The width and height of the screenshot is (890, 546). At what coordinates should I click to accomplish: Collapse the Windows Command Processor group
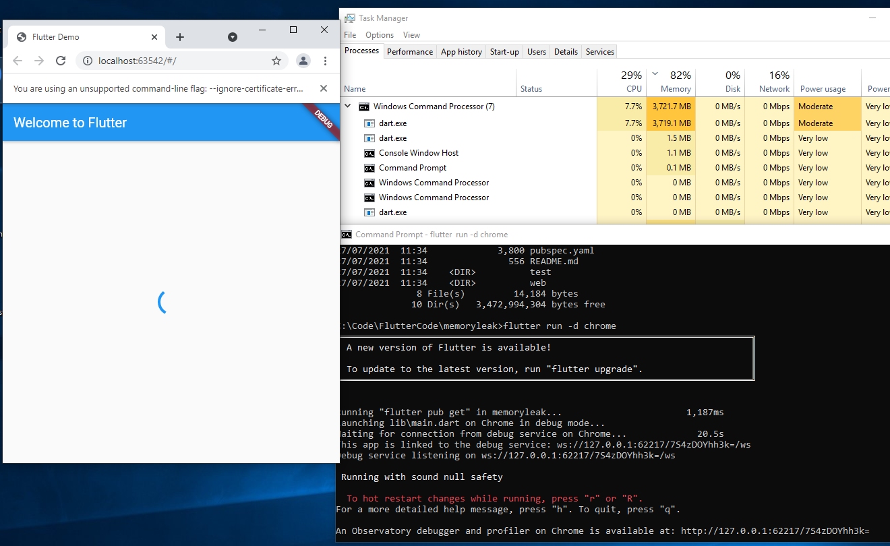[x=347, y=106]
